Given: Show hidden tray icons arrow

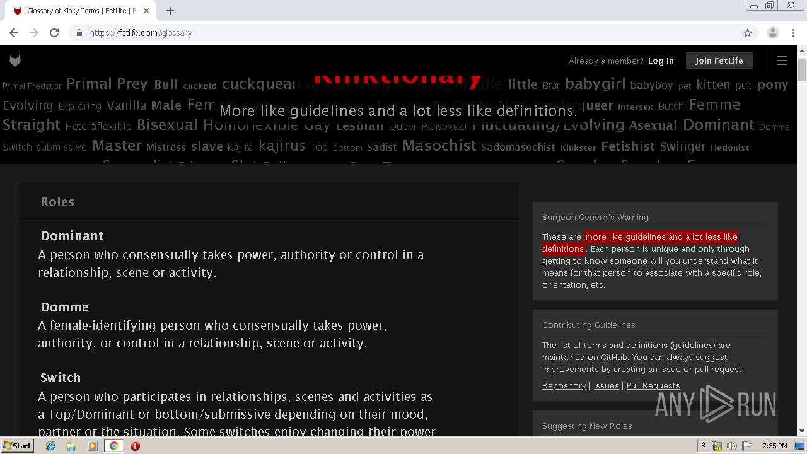Looking at the screenshot, I should pos(703,446).
